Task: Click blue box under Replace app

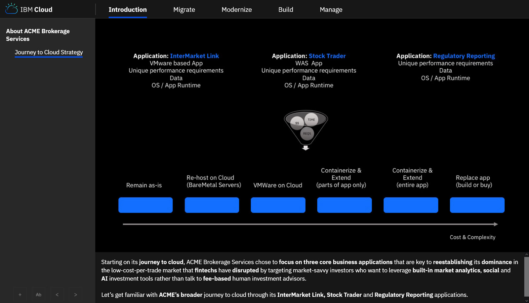Action: point(477,205)
